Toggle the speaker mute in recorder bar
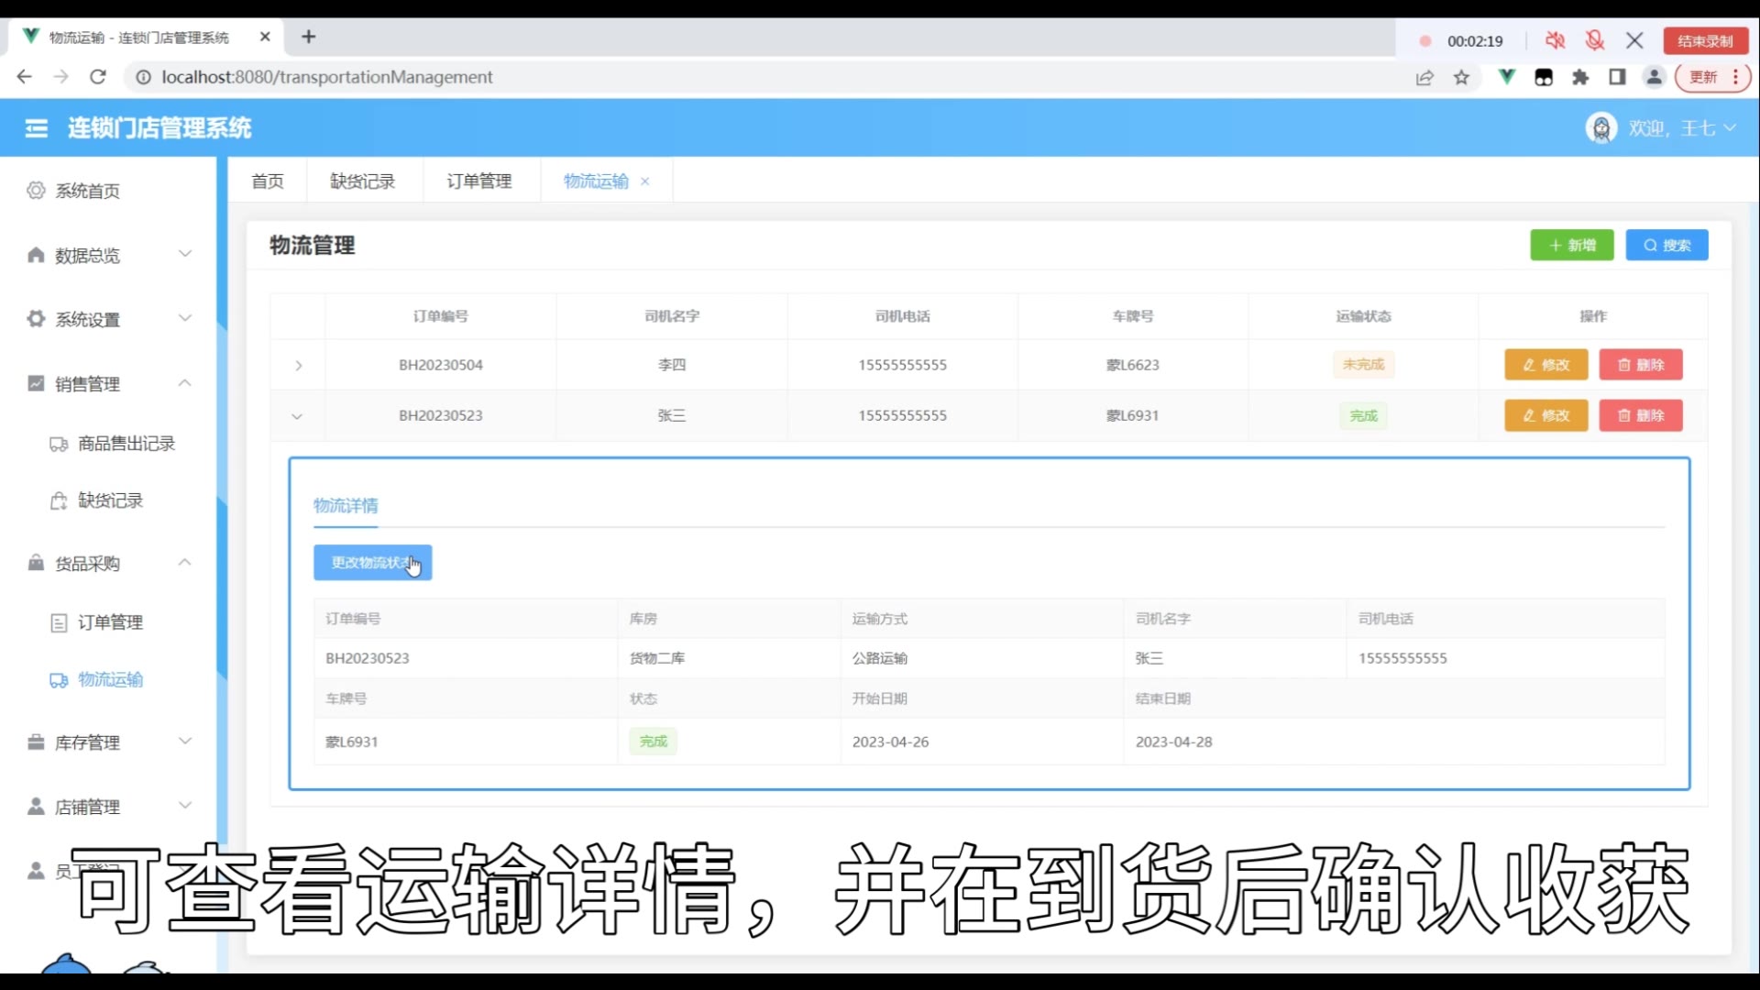Image resolution: width=1760 pixels, height=990 pixels. pyautogui.click(x=1555, y=40)
